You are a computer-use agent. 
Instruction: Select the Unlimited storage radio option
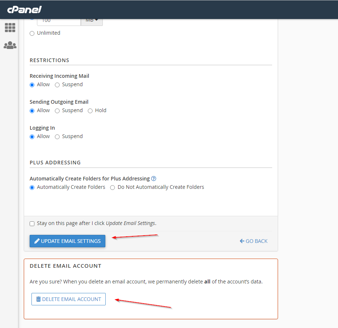pyautogui.click(x=32, y=33)
